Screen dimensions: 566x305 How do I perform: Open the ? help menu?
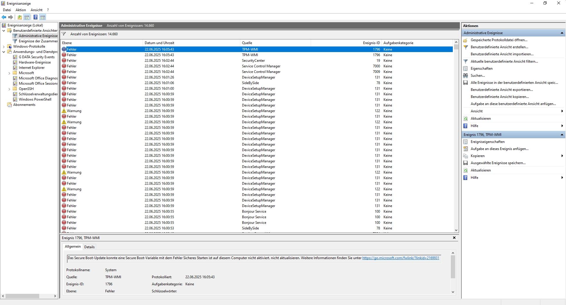tap(48, 10)
